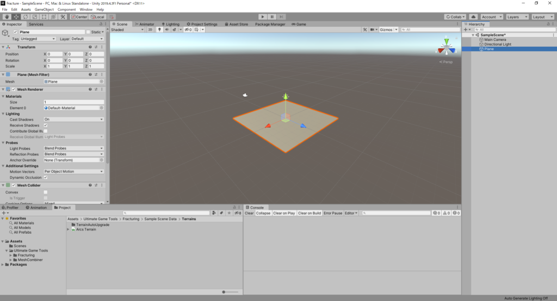
Task: Open Mesh Collider more options menu
Action: tap(102, 185)
